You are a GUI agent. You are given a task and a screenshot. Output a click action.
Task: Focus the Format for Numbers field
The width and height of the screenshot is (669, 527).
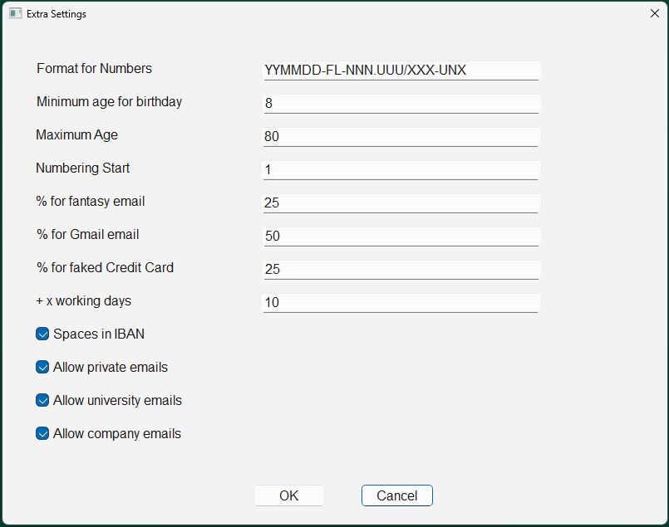pyautogui.click(x=401, y=71)
